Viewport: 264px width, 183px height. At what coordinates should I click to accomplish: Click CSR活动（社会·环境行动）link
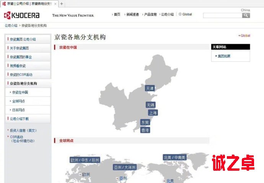tap(22, 139)
